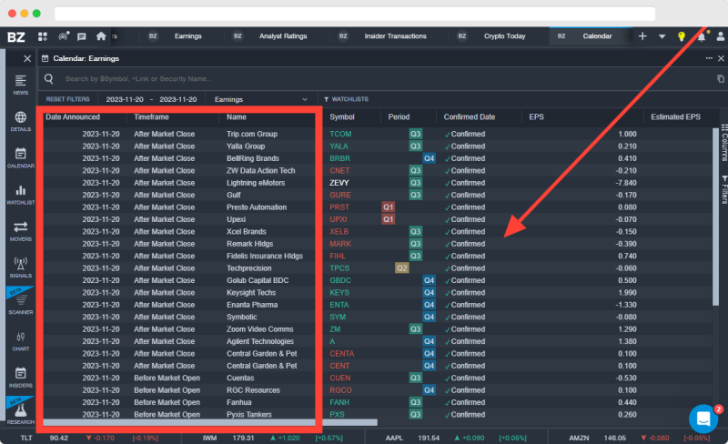Click the AMZN ticker in bottom bar
The height and width of the screenshot is (444, 728).
click(x=579, y=438)
